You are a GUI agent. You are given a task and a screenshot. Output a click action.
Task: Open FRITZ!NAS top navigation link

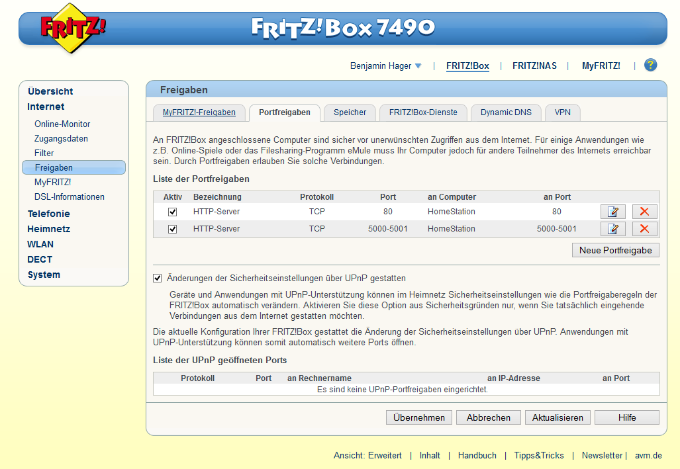click(534, 66)
